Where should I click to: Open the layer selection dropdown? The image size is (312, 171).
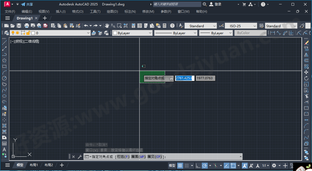[88, 33]
